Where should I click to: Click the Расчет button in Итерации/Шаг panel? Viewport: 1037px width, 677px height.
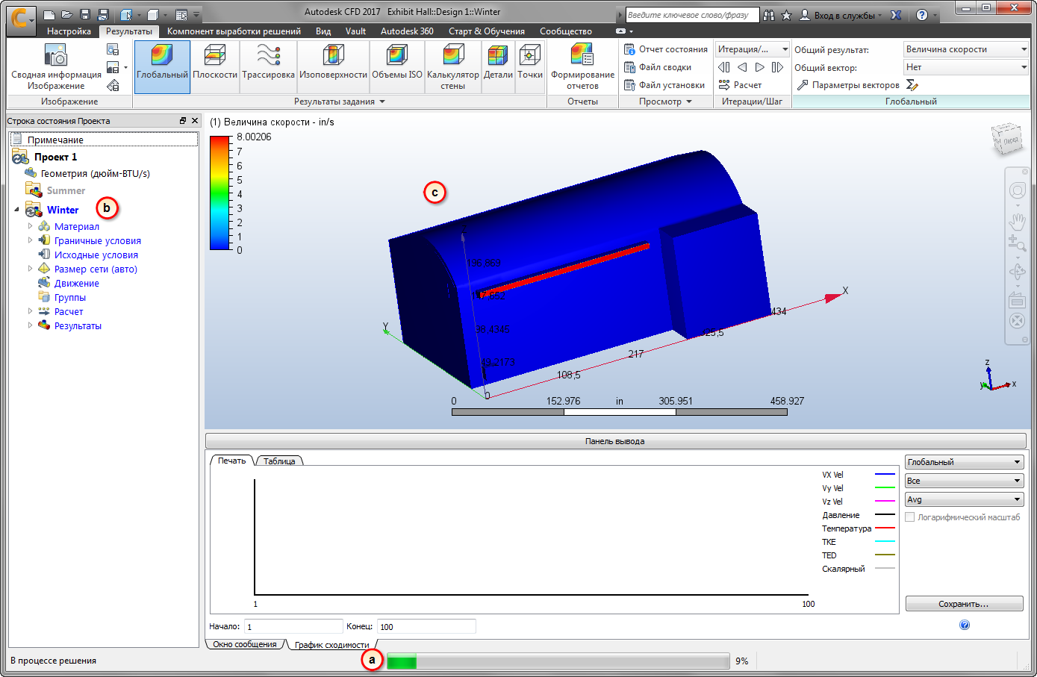(x=741, y=85)
